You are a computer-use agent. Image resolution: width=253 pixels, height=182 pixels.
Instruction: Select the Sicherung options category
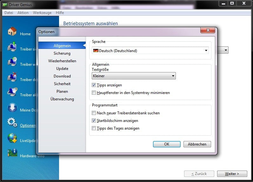click(x=62, y=53)
